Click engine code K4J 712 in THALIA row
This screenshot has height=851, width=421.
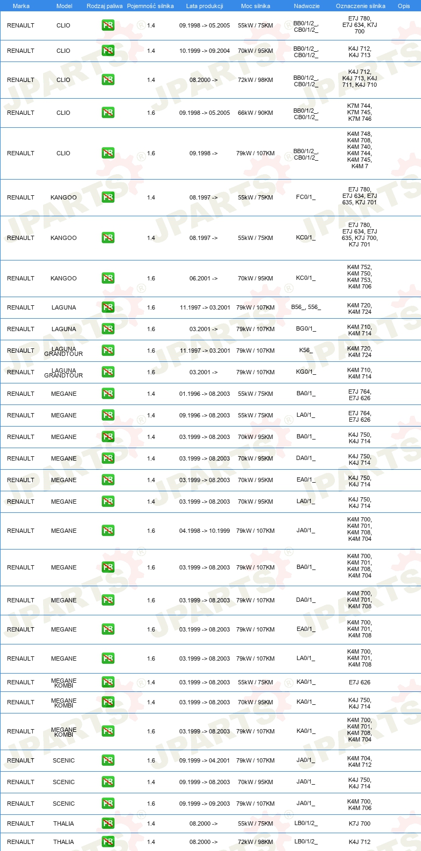360,842
